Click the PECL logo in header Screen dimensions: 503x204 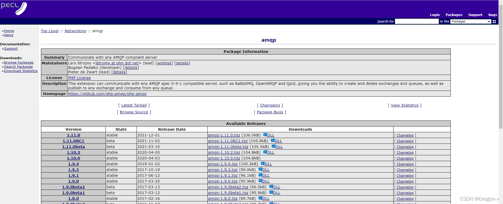[14, 8]
